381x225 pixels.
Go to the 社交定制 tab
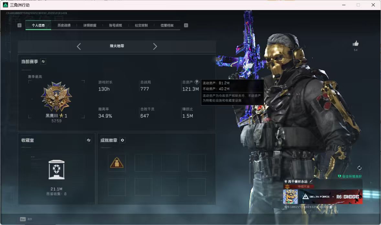[x=141, y=25]
